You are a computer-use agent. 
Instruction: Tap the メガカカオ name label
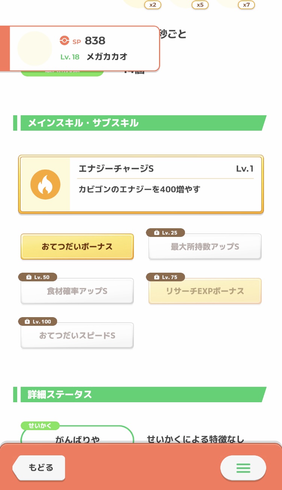click(107, 57)
